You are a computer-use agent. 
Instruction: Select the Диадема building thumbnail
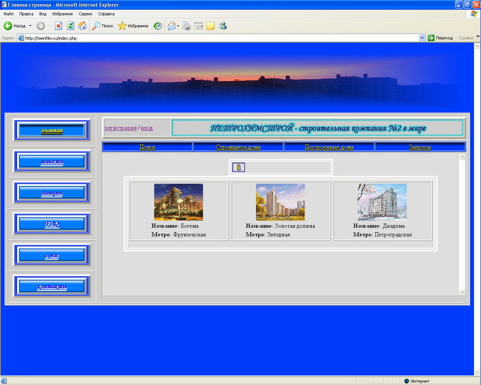[x=382, y=202]
